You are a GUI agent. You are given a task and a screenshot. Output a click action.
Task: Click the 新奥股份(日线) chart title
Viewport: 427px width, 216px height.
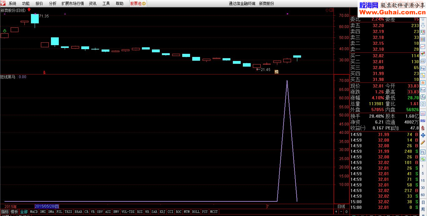tap(13, 10)
